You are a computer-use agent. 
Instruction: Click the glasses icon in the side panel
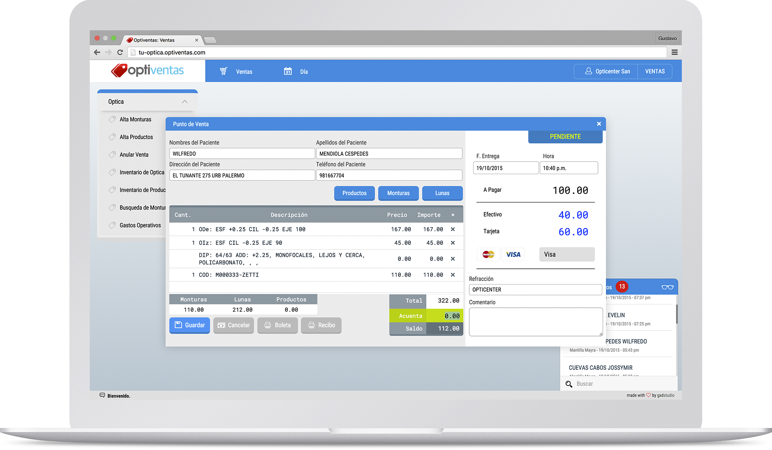667,287
